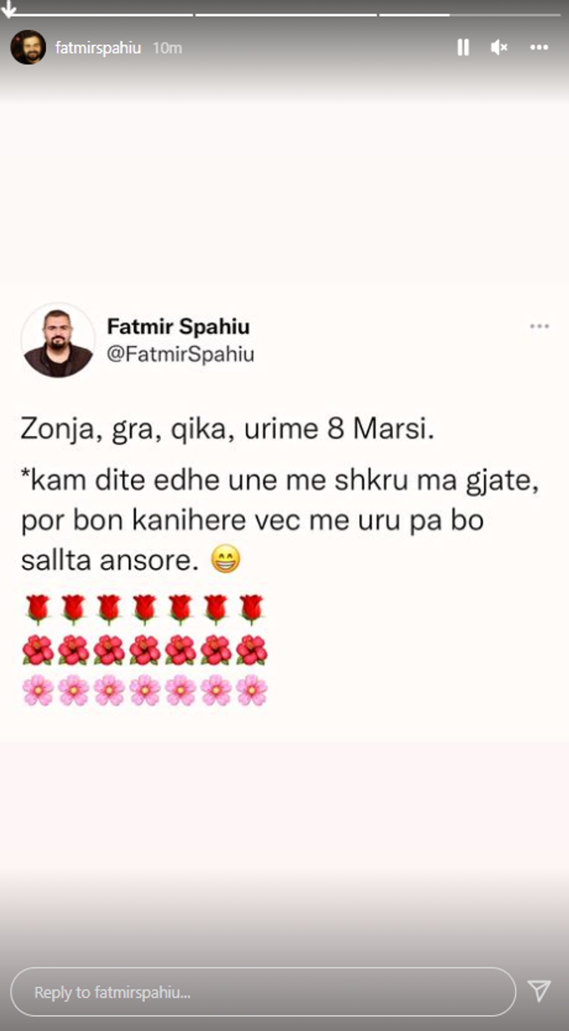
Task: Click the Fatmir Spahiu display name
Action: pos(178,326)
